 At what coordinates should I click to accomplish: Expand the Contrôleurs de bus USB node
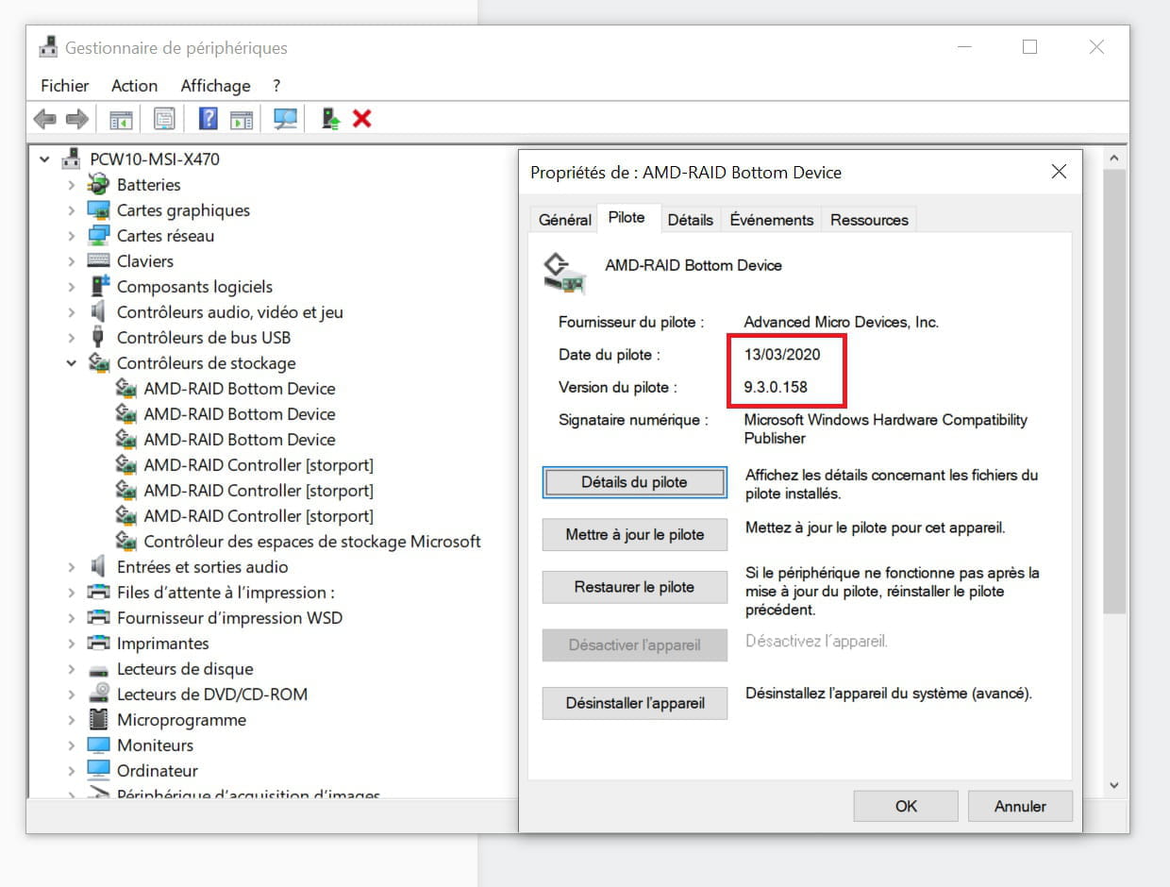pos(72,338)
